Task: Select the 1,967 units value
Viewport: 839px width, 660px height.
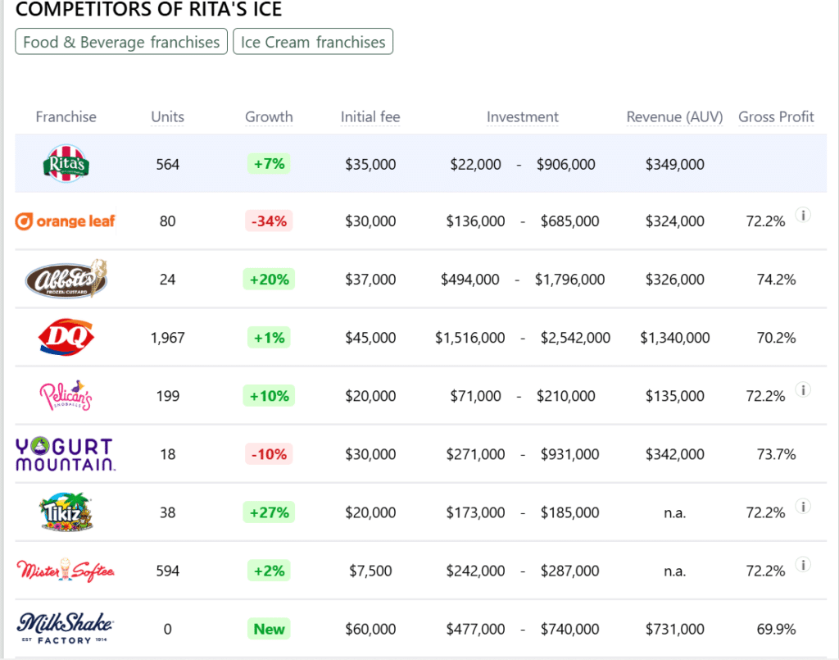Action: (x=167, y=338)
